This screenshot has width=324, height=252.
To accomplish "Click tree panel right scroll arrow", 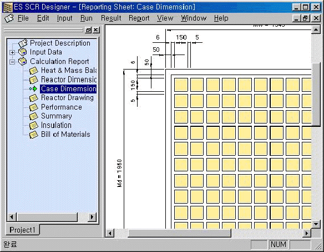I will tap(92, 217).
